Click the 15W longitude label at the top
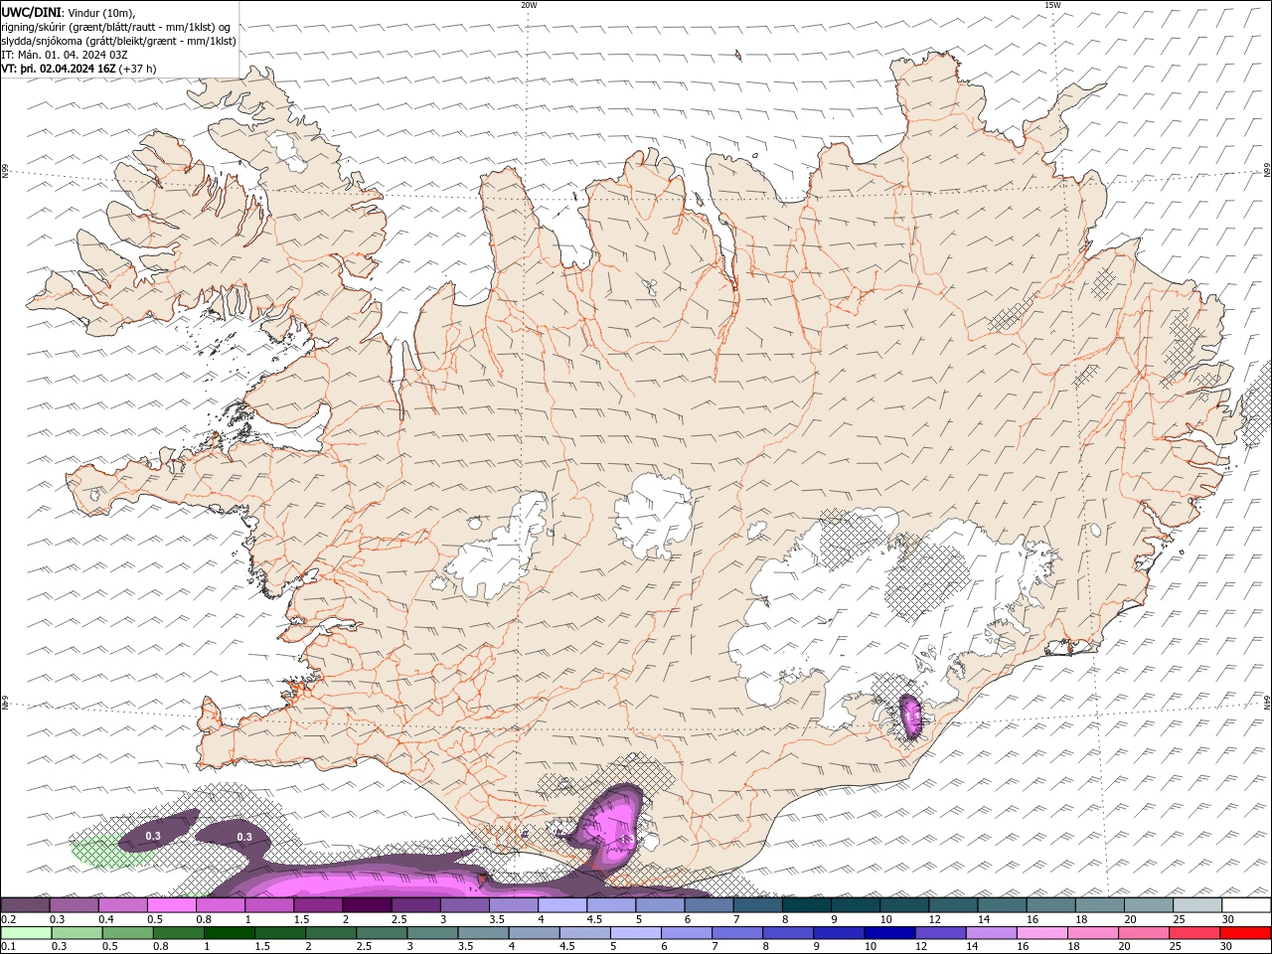1272x954 pixels. tap(1051, 5)
